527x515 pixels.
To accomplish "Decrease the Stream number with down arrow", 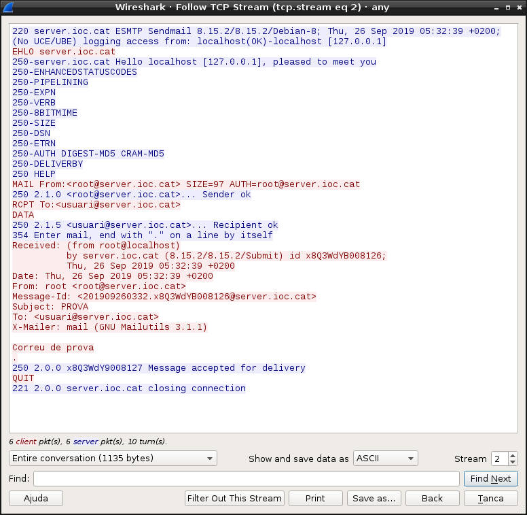I will [x=513, y=462].
